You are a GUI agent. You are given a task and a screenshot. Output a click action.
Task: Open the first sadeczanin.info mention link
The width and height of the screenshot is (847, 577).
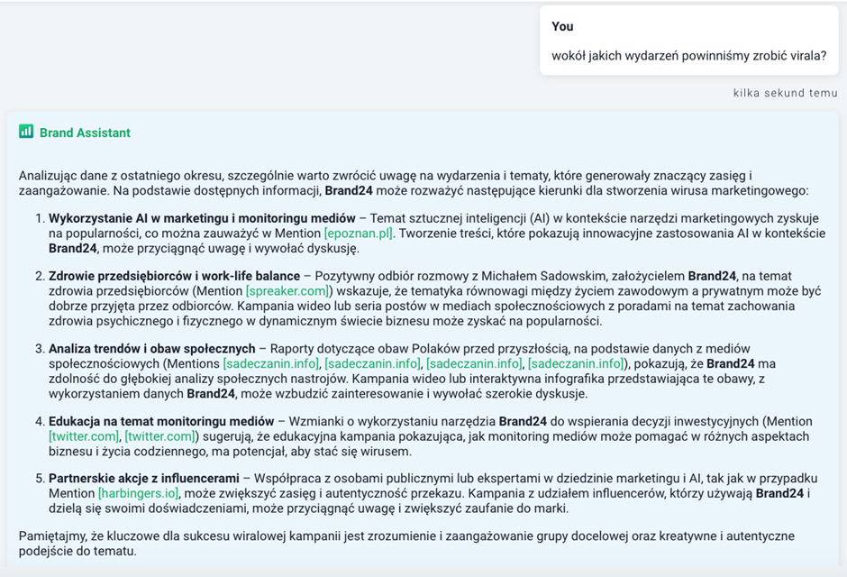click(270, 363)
